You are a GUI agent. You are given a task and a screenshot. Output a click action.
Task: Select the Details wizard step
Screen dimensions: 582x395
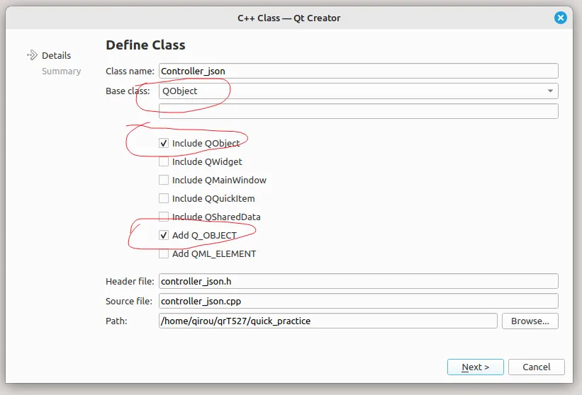56,56
